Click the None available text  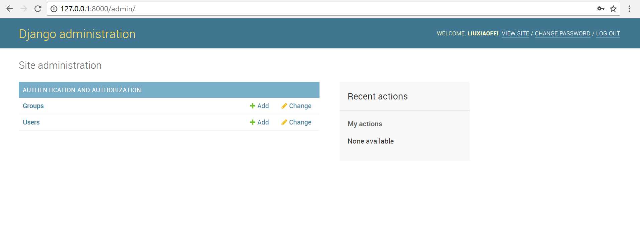(x=371, y=141)
